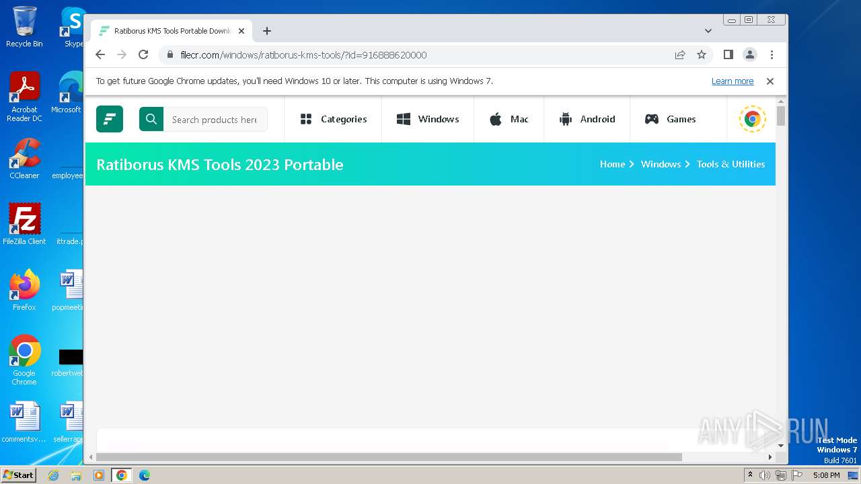Screen dimensions: 861x484
Task: Select the CCleaner desktop icon
Action: click(x=24, y=159)
